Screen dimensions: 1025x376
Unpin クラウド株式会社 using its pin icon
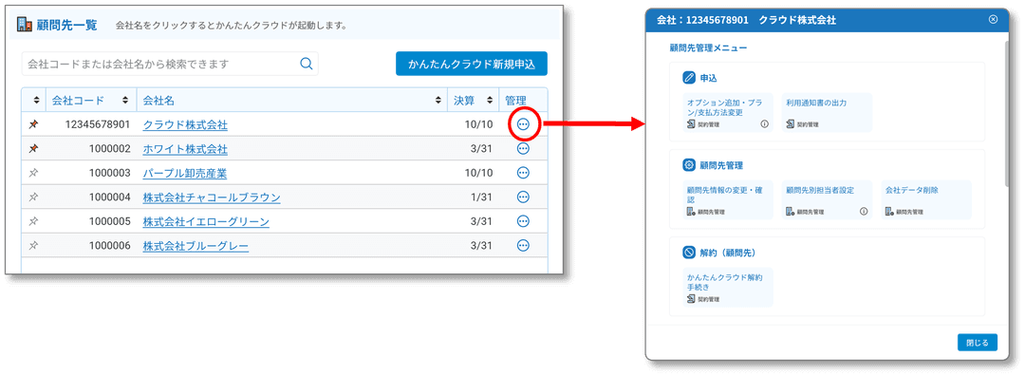coord(33,124)
